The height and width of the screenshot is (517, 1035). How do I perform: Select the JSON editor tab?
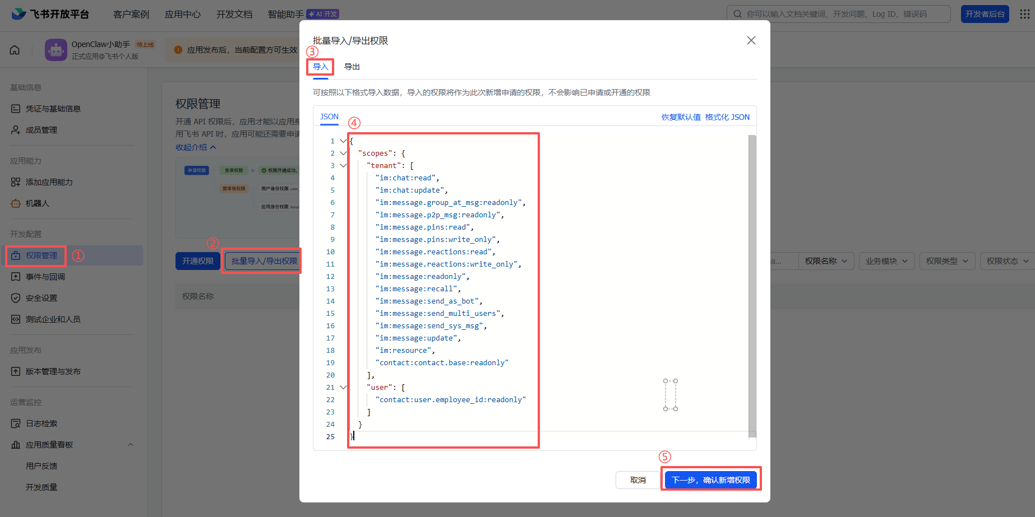(329, 117)
